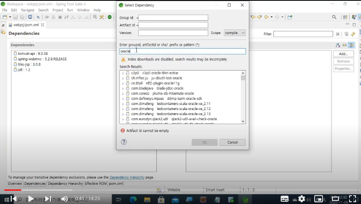Image resolution: width=361 pixels, height=204 pixels.
Task: Click the Group Id input field
Action: click(x=173, y=18)
